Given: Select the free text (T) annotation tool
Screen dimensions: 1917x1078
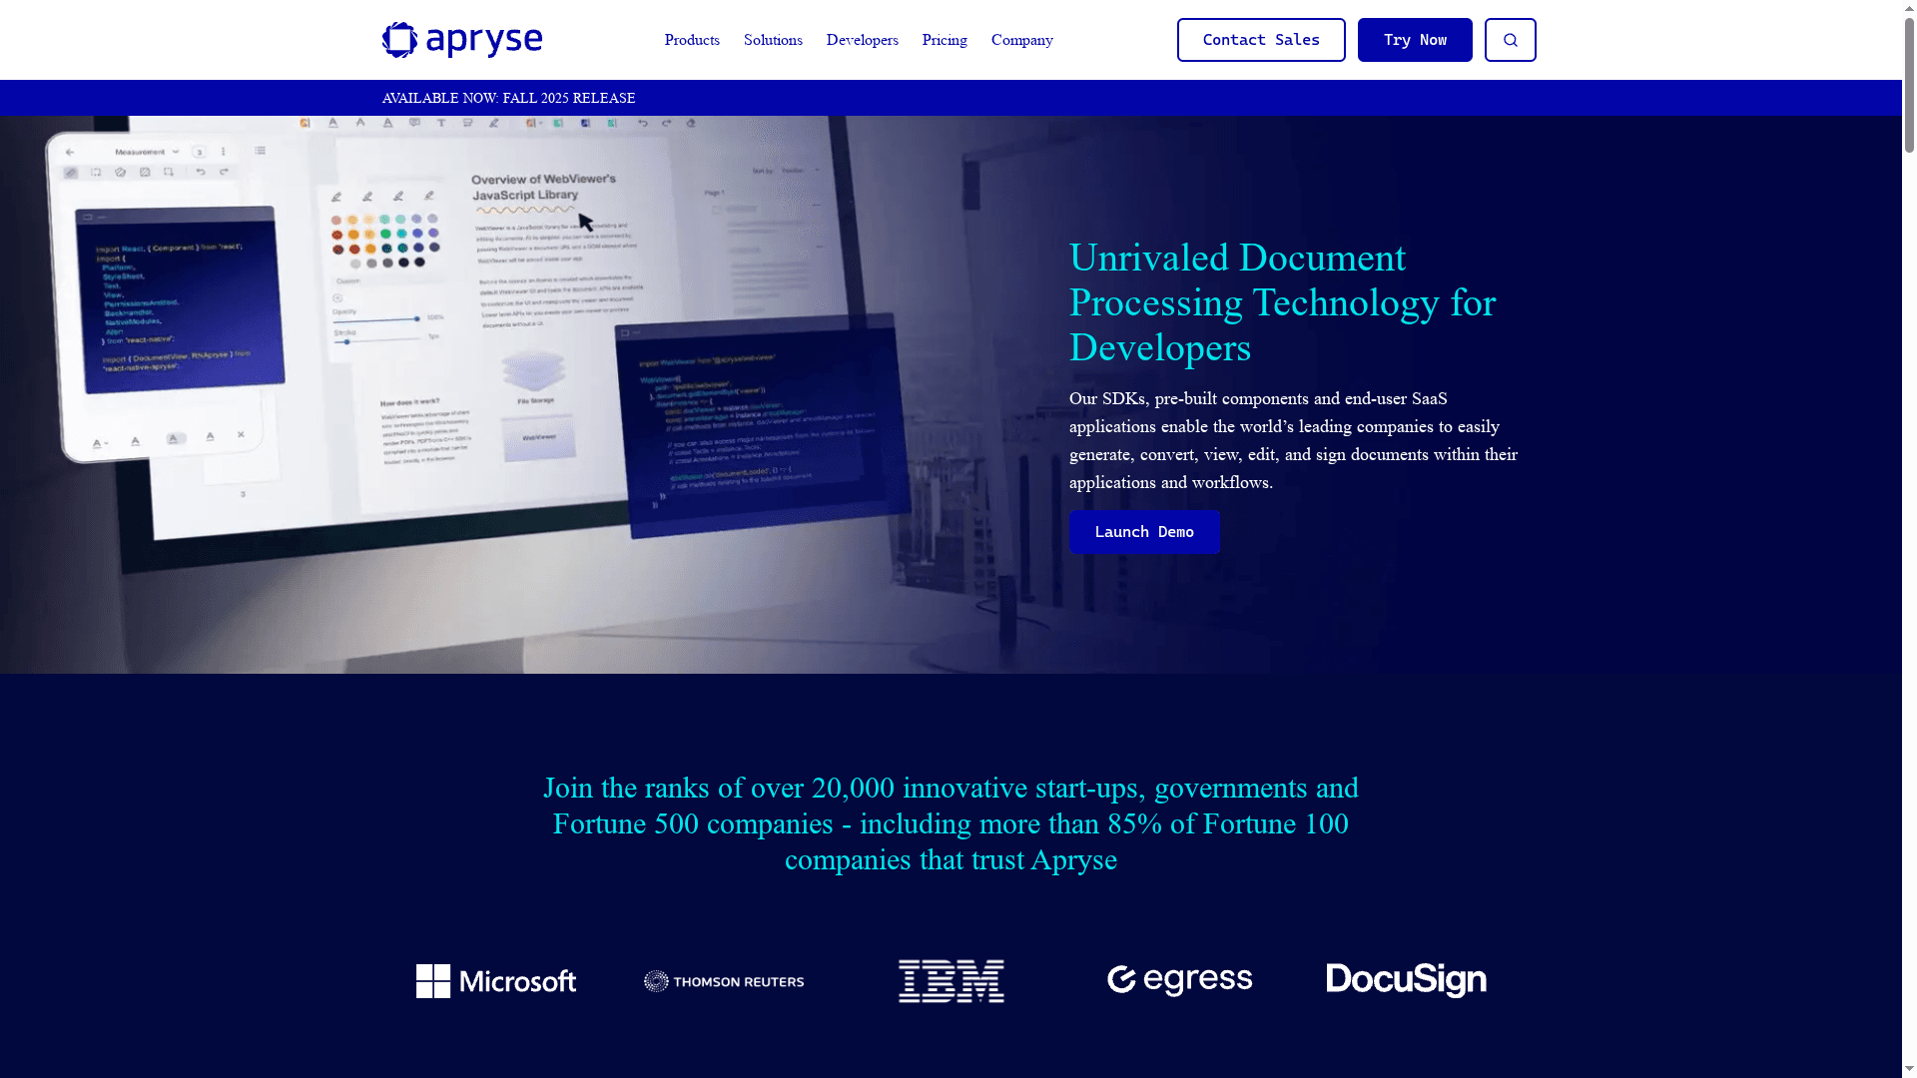Looking at the screenshot, I should click(x=441, y=124).
